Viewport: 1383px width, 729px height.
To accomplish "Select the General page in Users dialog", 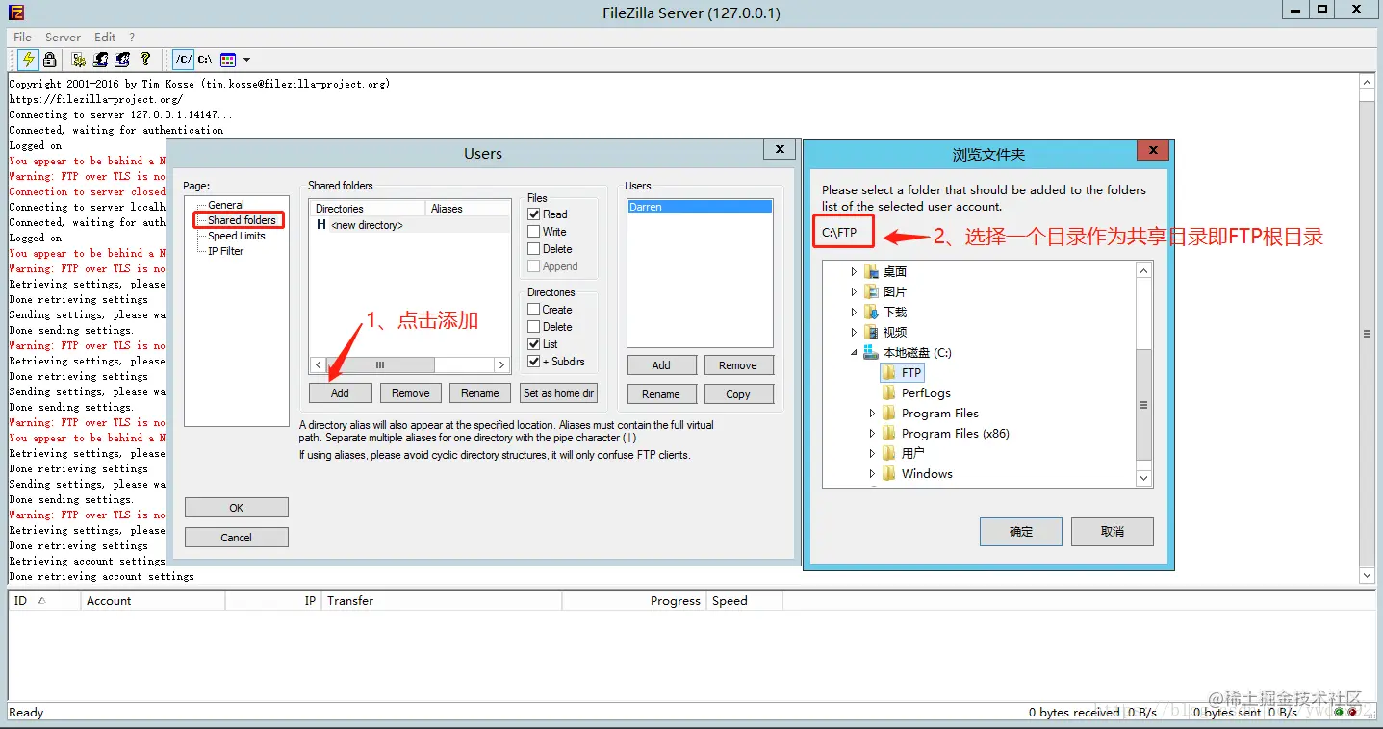I will pos(226,205).
